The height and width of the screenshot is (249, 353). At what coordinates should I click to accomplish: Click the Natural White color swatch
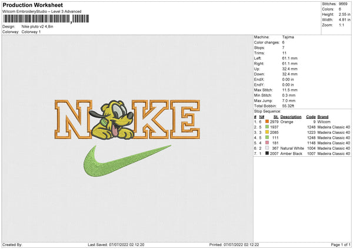point(267,148)
